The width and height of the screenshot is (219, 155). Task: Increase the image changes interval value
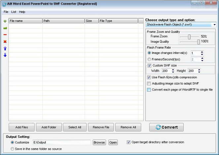pos(202,52)
